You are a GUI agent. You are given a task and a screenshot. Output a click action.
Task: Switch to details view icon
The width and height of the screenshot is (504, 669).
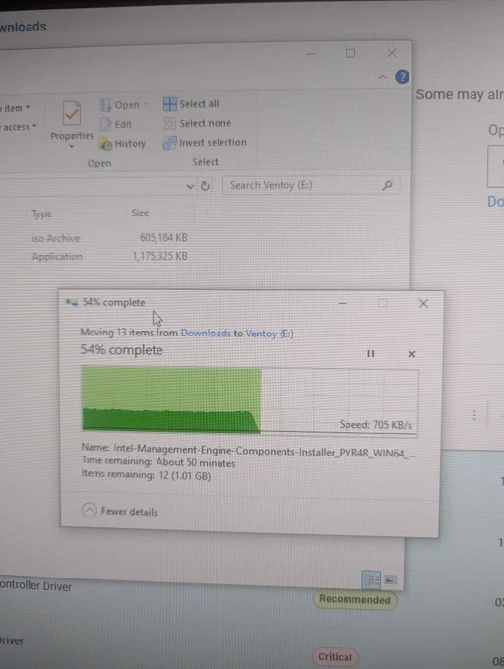[371, 578]
